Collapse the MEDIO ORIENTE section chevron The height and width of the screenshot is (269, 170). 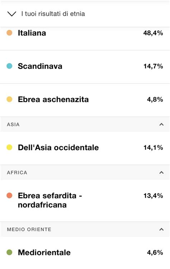click(x=161, y=229)
